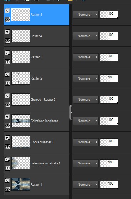Viewport: 131px width, 199px height.
Task: Click the layer type icon of Raster 5
Action: 8,10
